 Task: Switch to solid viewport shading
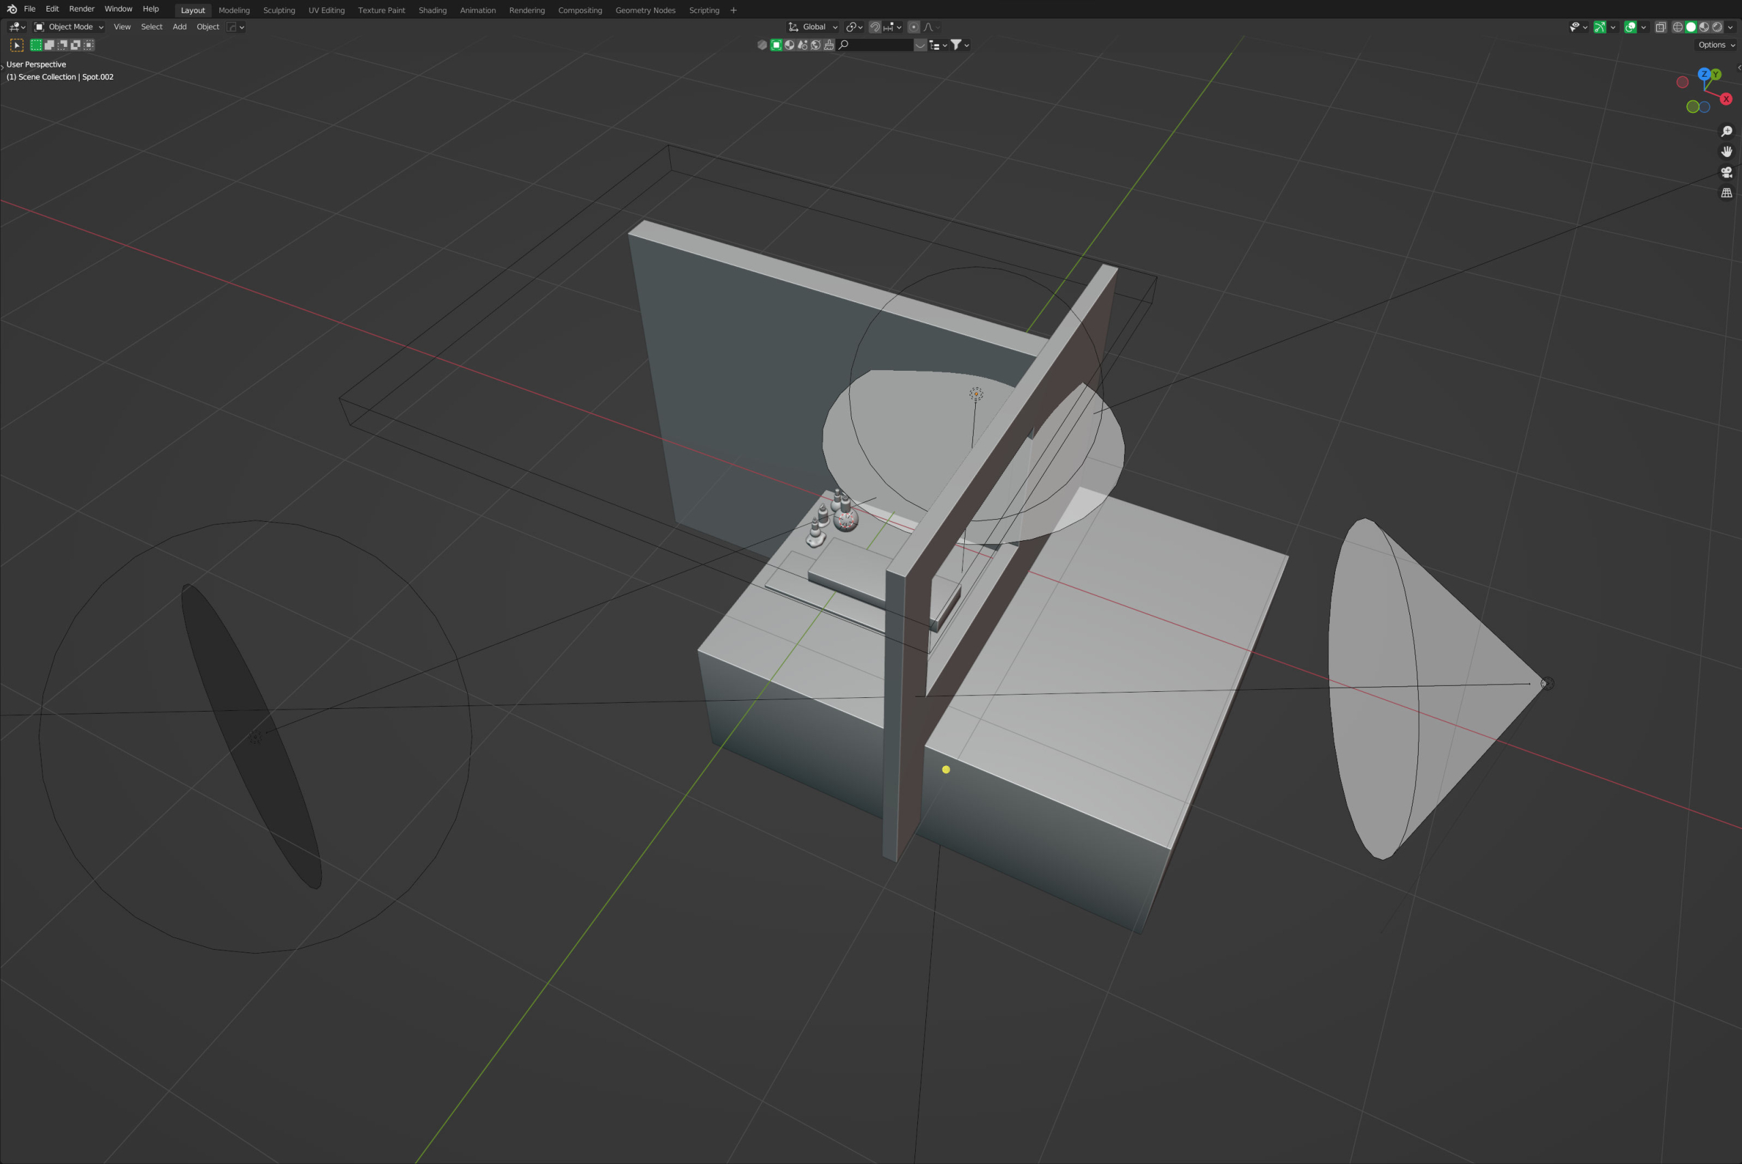click(1691, 27)
